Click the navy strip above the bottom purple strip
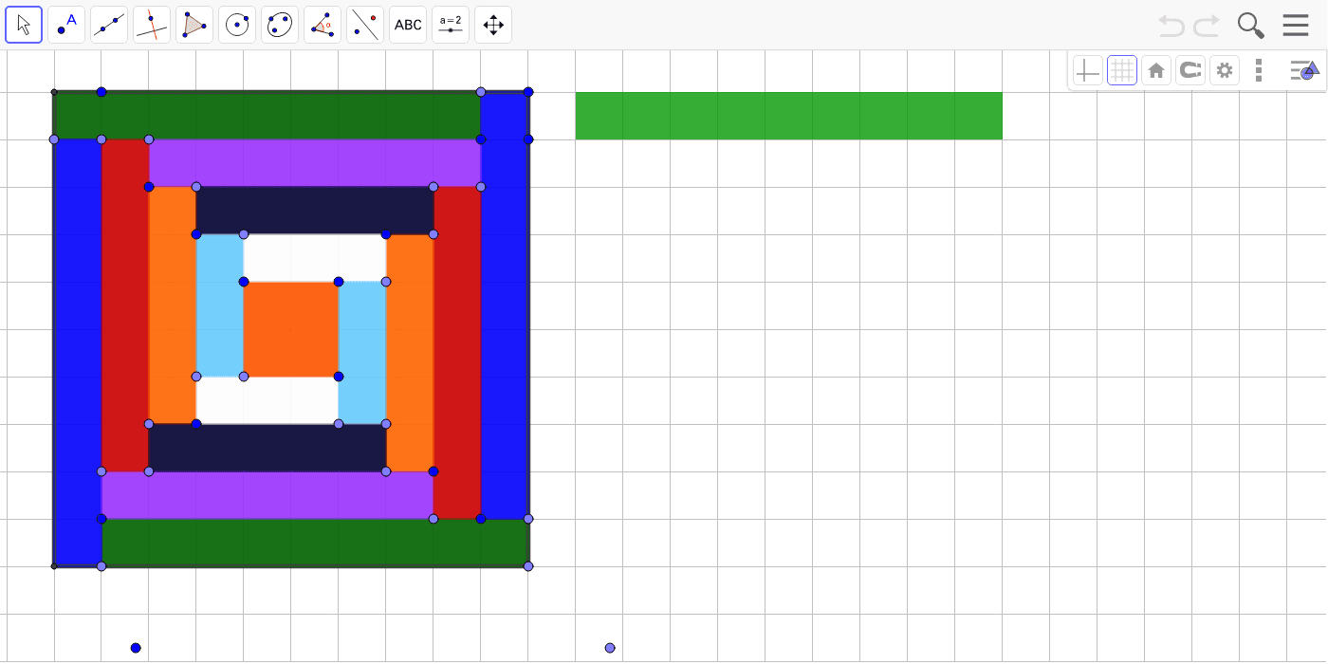This screenshot has height=664, width=1328. 267,448
